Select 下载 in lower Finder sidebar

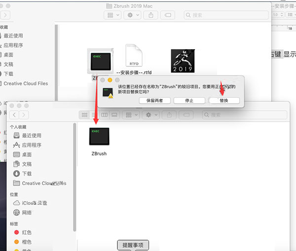(27, 173)
